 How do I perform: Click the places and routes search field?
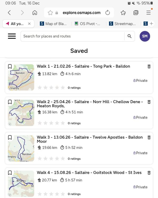click(72, 36)
